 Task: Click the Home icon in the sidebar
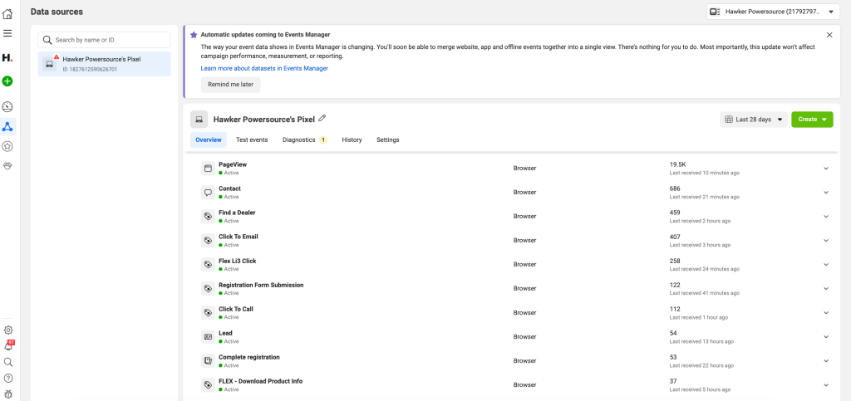[7, 14]
